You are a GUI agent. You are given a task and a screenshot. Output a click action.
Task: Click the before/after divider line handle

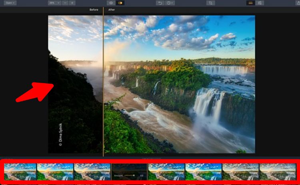tap(103, 82)
